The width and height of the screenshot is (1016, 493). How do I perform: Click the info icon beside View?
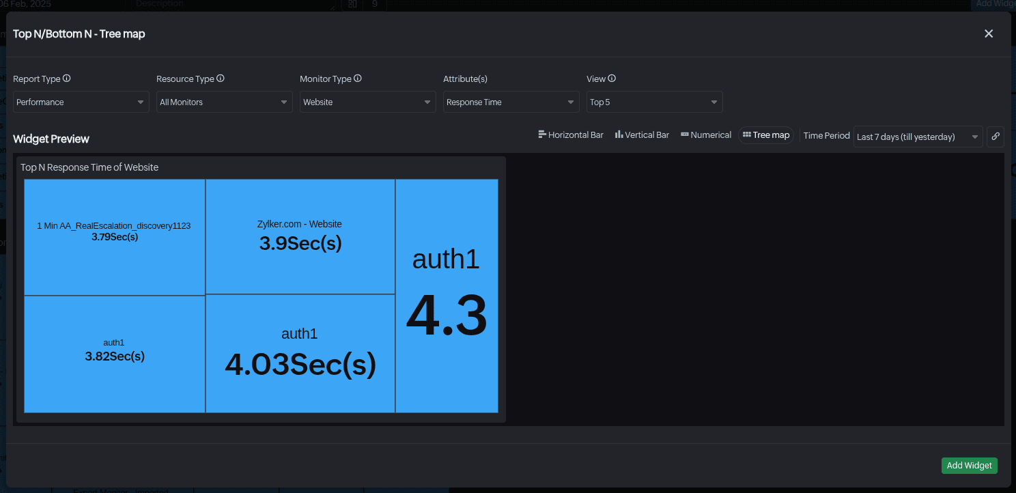(612, 79)
